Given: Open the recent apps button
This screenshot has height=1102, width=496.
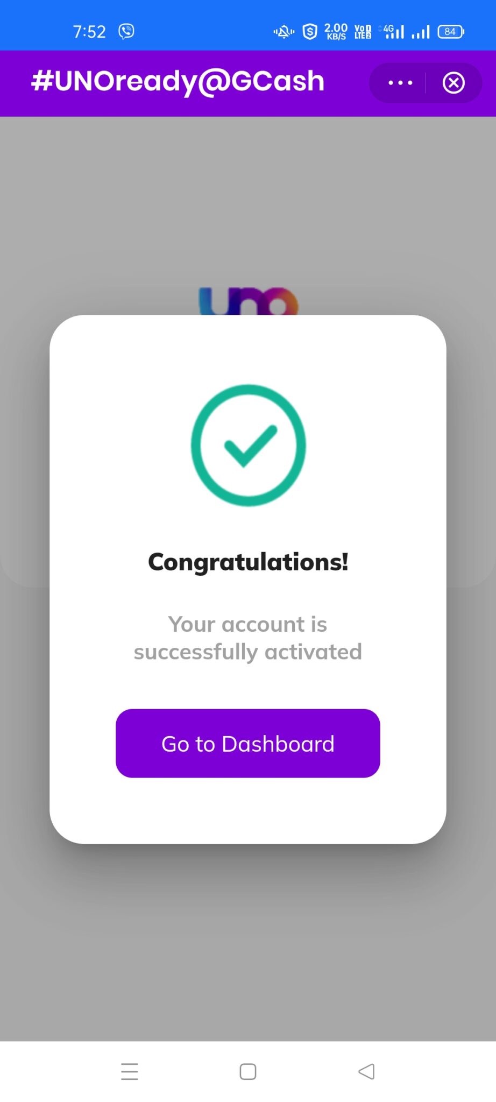Looking at the screenshot, I should coord(129,1071).
